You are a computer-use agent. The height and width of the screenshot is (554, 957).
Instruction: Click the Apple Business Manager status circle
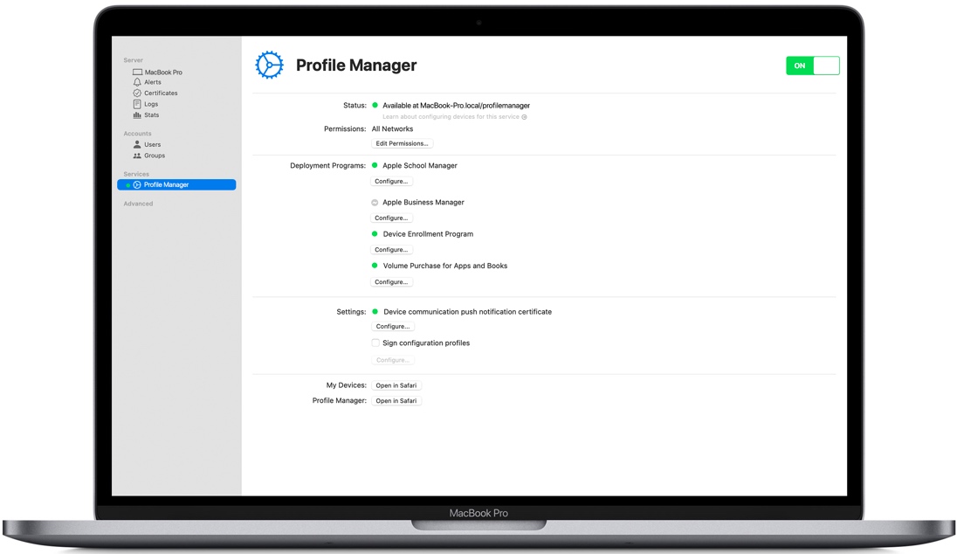point(375,202)
